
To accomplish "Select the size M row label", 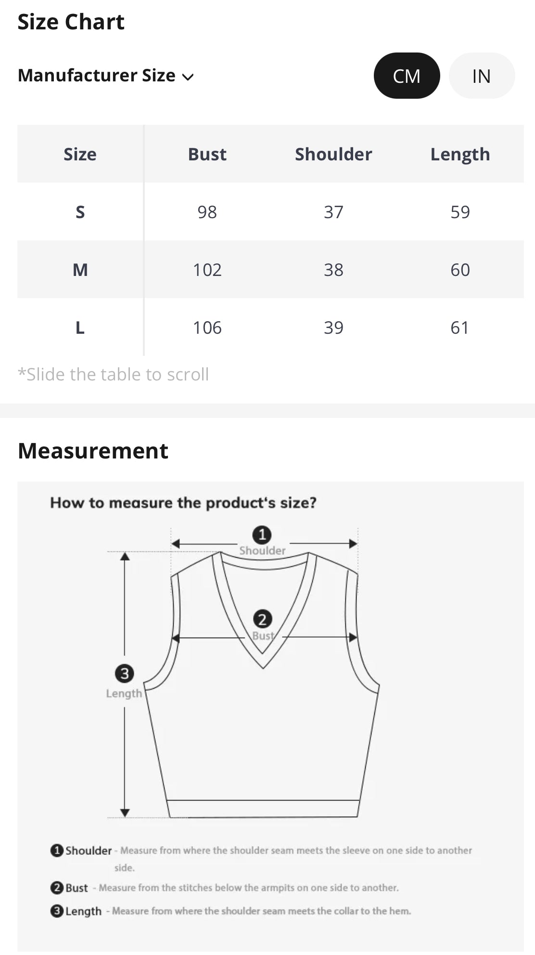I will 80,270.
